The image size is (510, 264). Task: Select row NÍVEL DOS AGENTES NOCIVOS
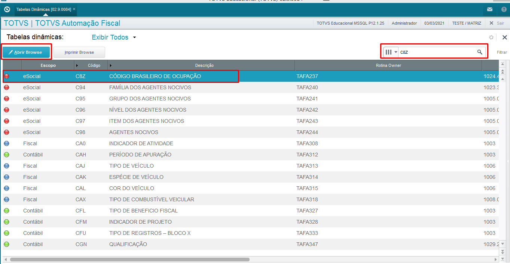click(251, 110)
